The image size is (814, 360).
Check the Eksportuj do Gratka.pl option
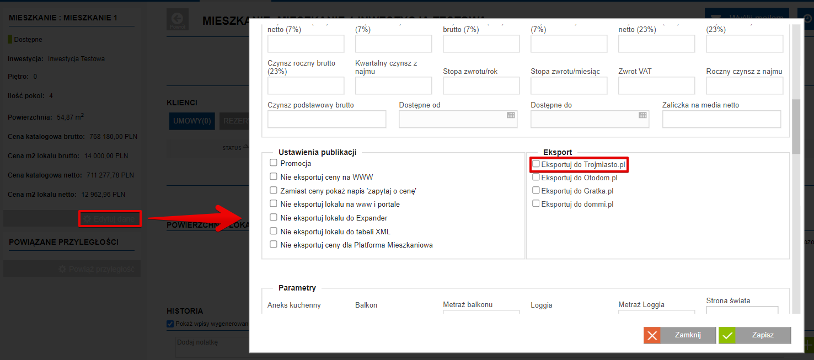tap(536, 190)
